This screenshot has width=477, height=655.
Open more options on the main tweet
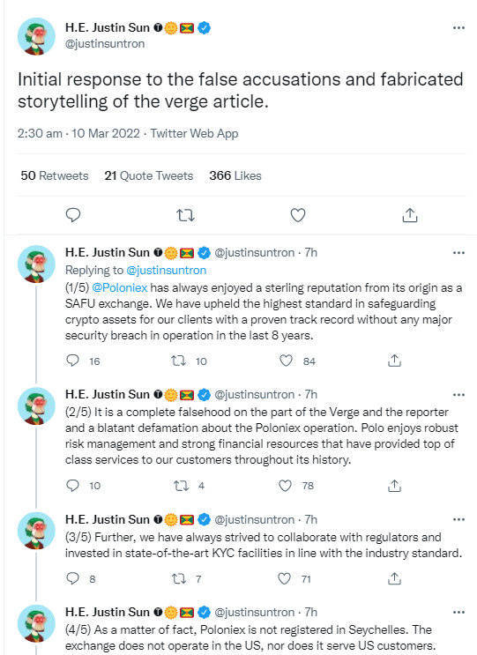coord(458,27)
